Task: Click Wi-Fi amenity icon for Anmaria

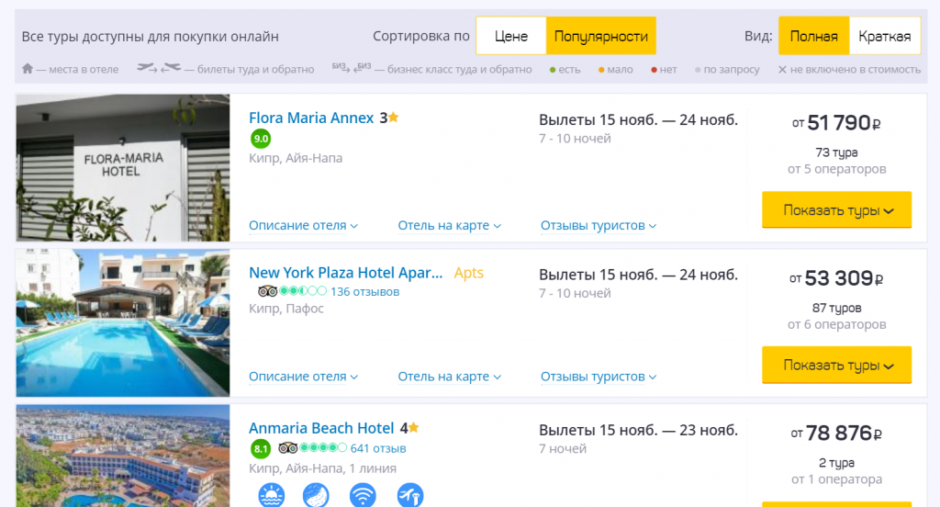Action: pos(363,496)
